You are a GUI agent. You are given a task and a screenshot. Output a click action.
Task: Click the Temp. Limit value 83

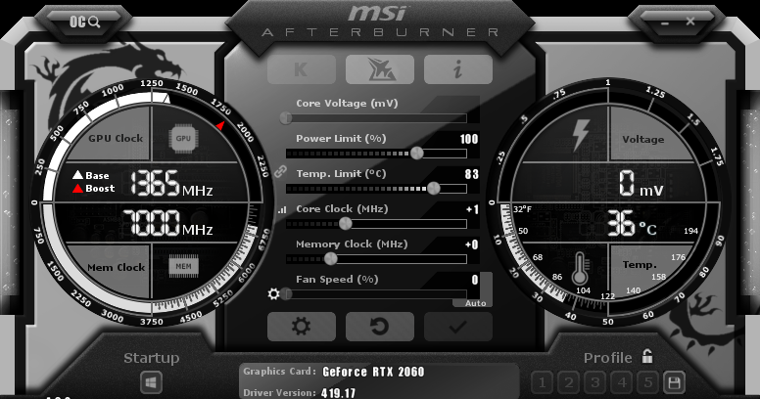point(471,174)
